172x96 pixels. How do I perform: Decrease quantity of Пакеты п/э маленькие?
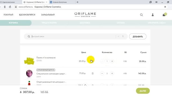coord(102,61)
